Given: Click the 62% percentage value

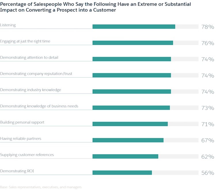Looking at the screenshot, I should click(x=208, y=157).
